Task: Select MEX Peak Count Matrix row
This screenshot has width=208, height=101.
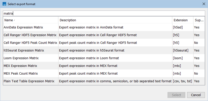Action: [x=104, y=73]
